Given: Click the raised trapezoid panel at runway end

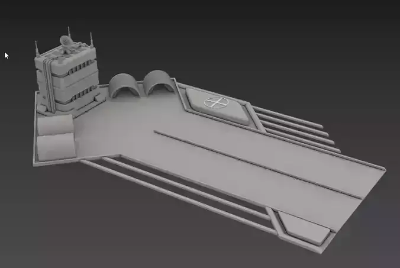Looking at the screenshot, I should (x=304, y=228).
